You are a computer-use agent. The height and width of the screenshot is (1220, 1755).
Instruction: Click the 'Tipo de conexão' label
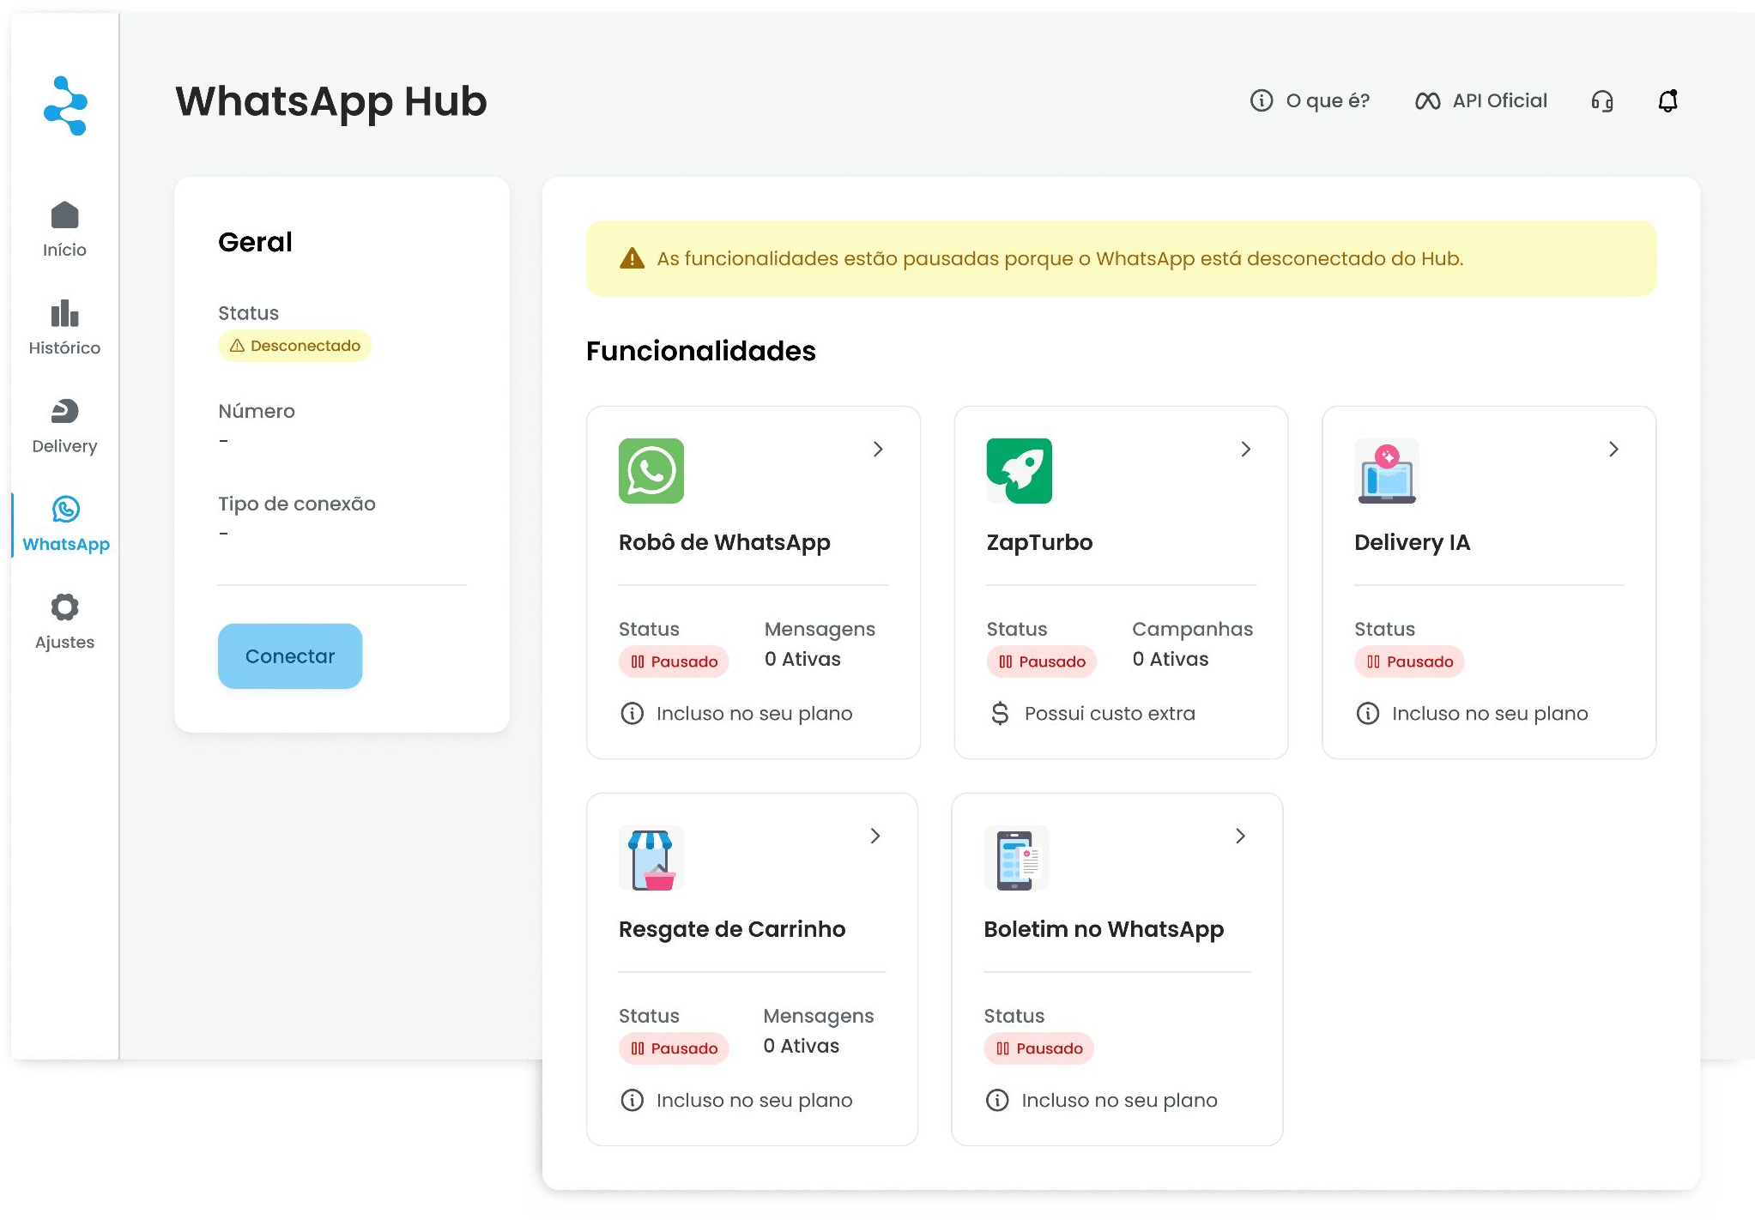(297, 504)
